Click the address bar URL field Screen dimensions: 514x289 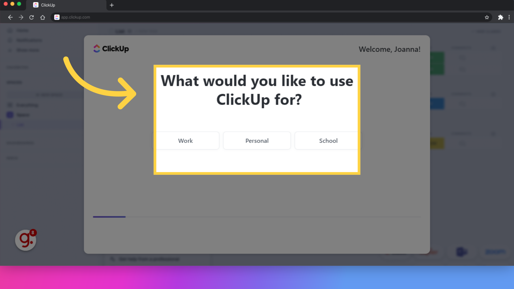tap(75, 17)
